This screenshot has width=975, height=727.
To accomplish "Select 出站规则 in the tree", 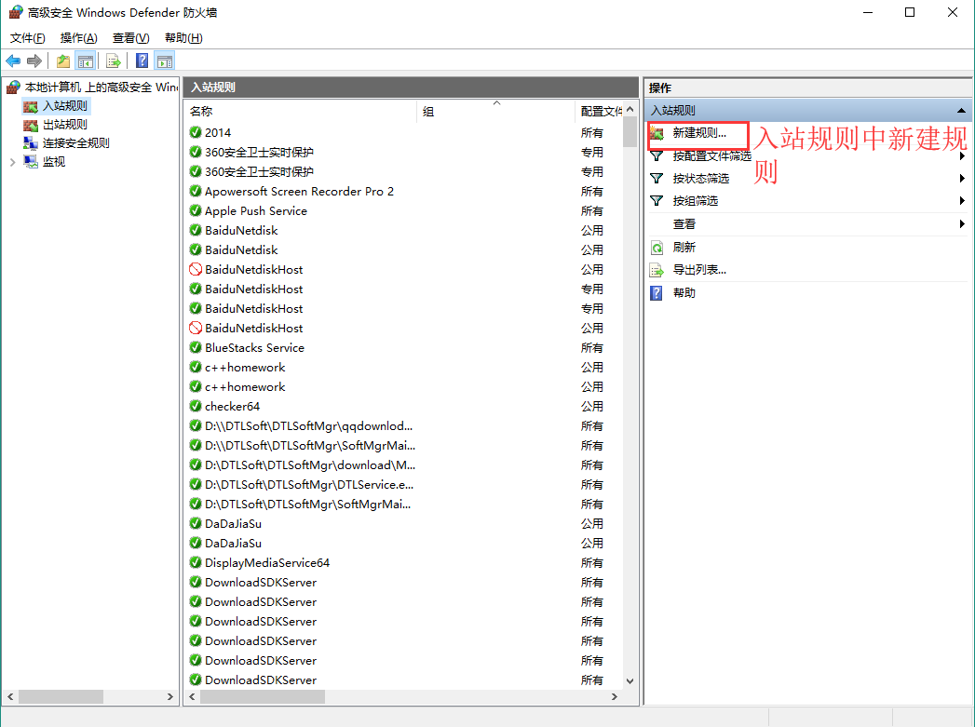I will pos(65,125).
